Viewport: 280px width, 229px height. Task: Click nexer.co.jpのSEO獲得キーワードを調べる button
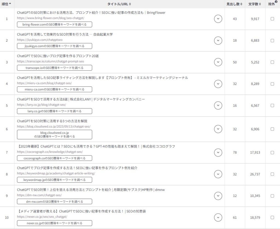pyautogui.click(x=54, y=223)
